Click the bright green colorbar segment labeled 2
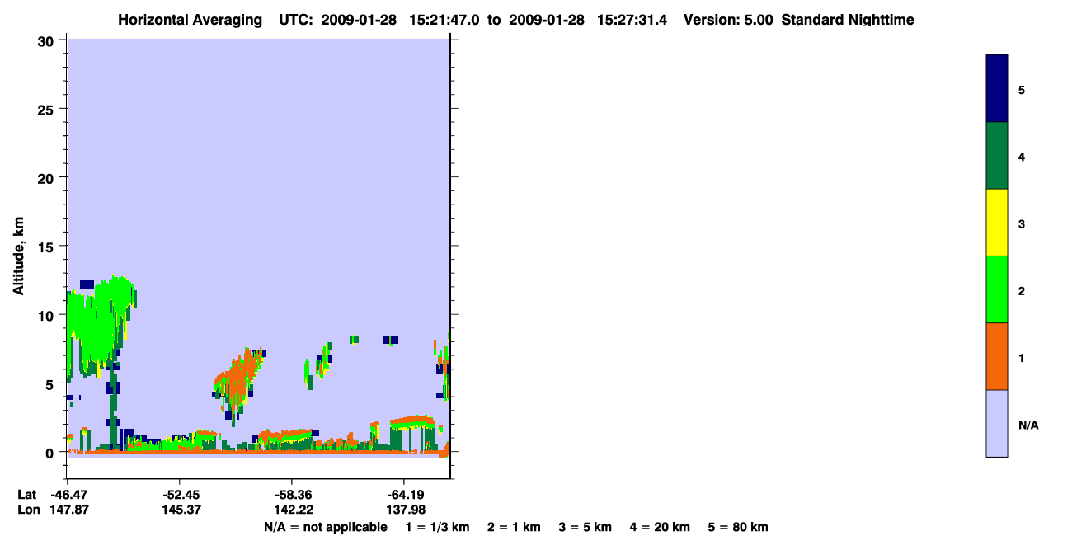 click(x=997, y=289)
